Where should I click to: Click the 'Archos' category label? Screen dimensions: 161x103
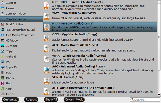pyautogui.click(x=10, y=94)
